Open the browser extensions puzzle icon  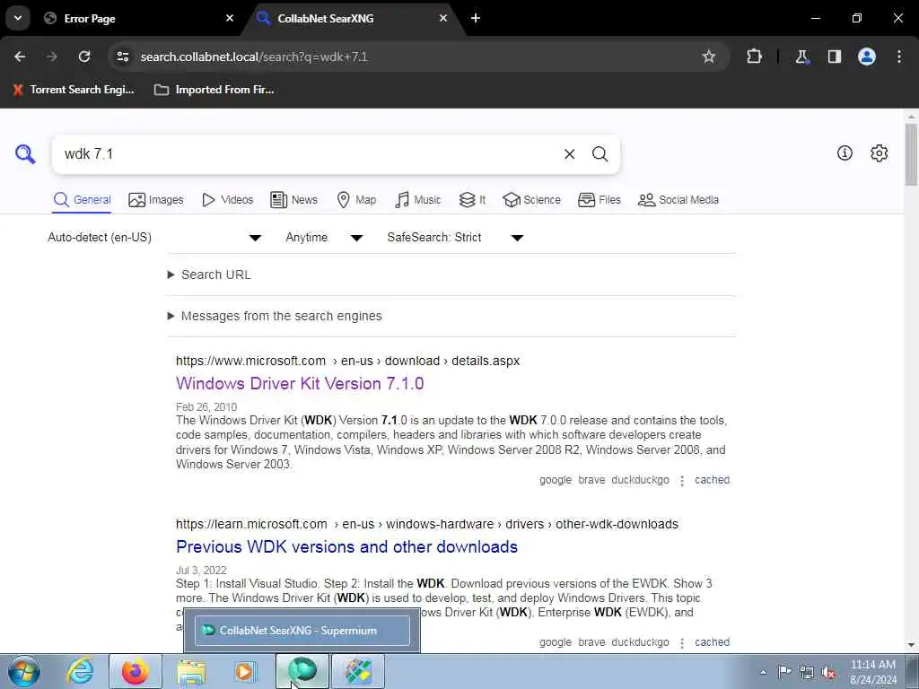tap(754, 57)
